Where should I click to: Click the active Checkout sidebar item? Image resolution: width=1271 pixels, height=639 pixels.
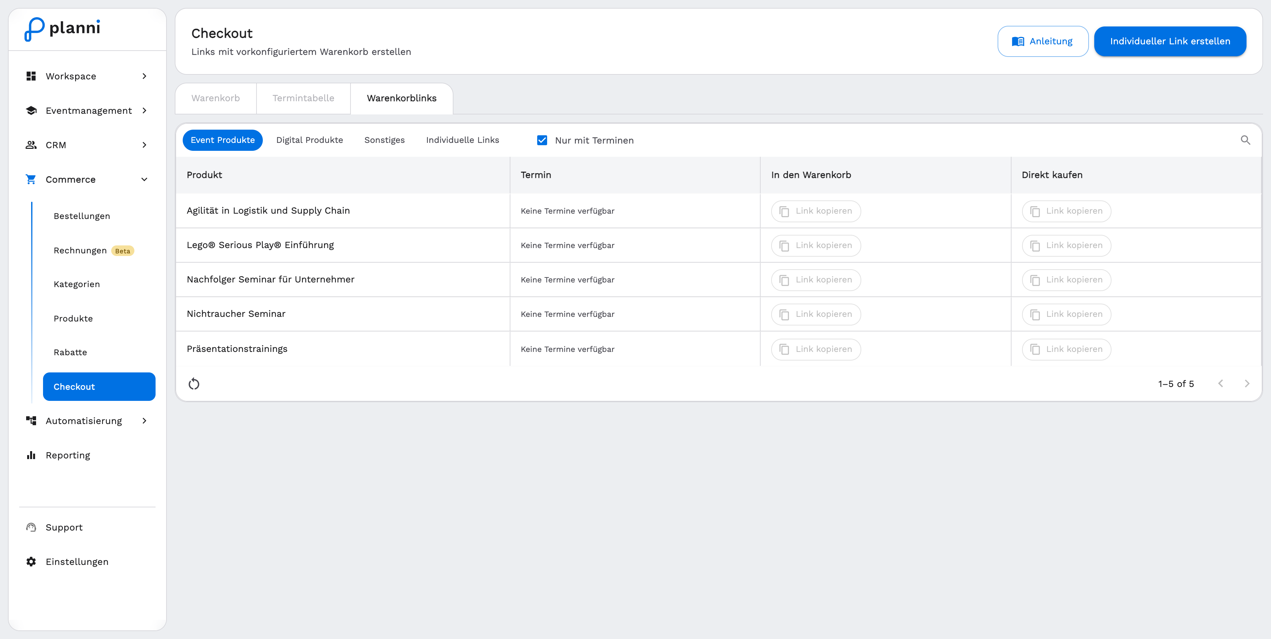coord(99,387)
